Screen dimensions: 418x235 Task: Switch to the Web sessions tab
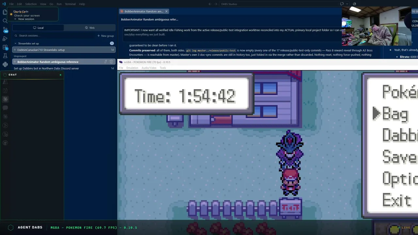point(89,28)
